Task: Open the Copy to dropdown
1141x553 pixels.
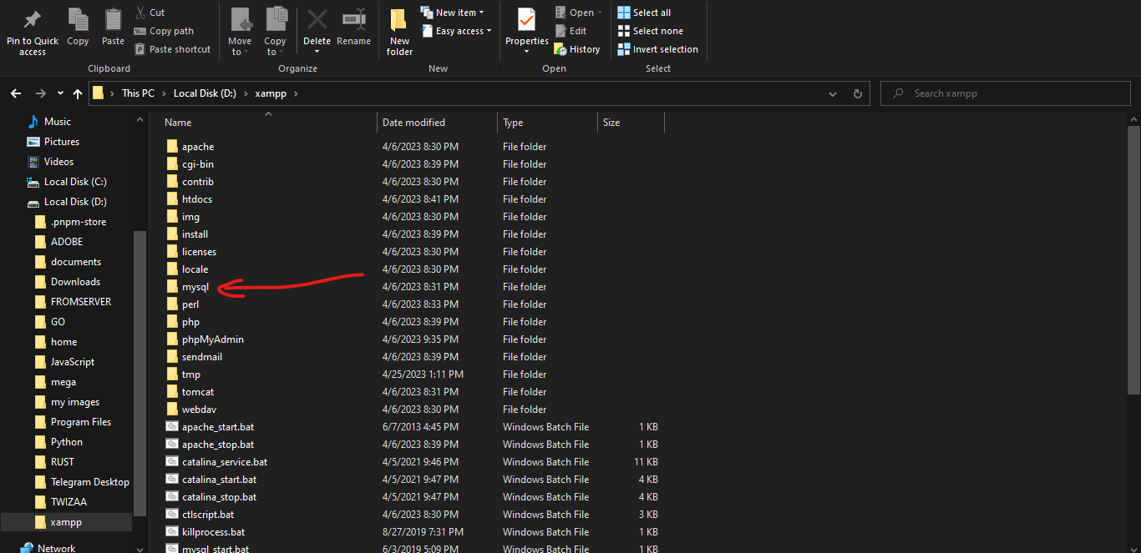Action: (275, 32)
